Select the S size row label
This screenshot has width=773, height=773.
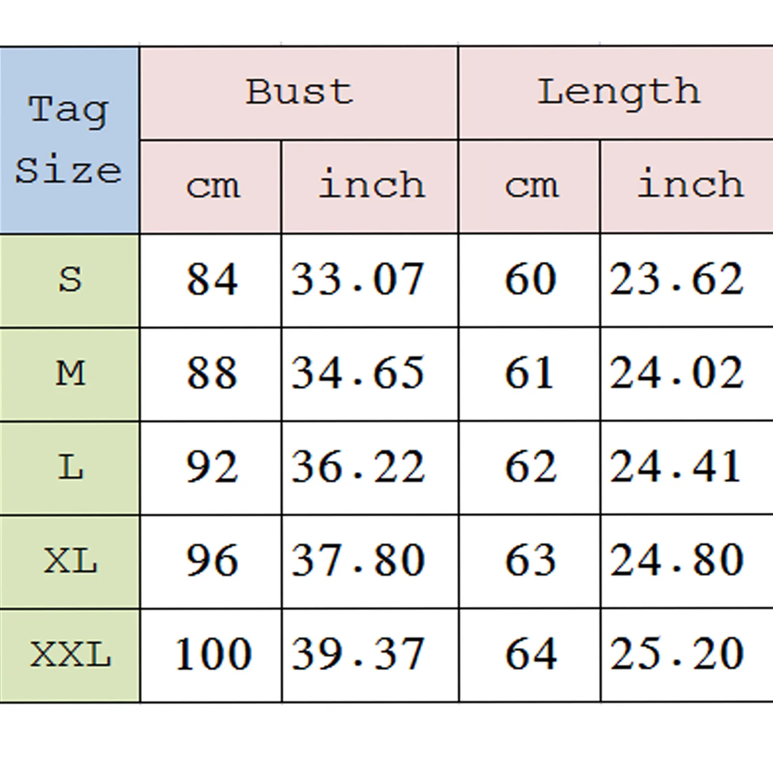point(70,280)
